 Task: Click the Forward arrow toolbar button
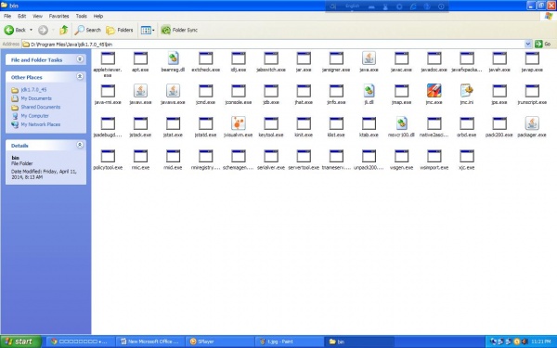tap(43, 31)
